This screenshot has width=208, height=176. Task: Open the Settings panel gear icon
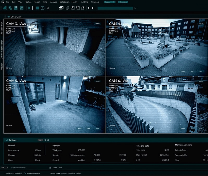tap(48, 140)
